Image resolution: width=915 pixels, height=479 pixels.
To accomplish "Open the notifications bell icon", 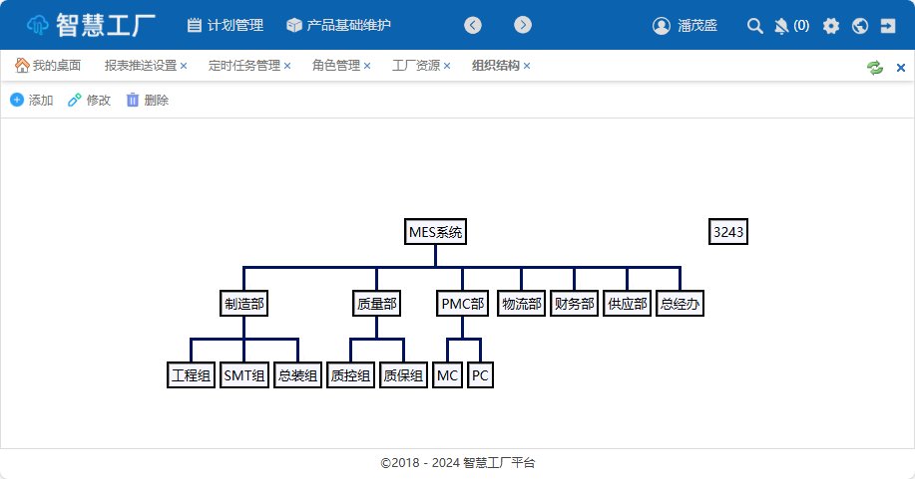I will click(781, 26).
